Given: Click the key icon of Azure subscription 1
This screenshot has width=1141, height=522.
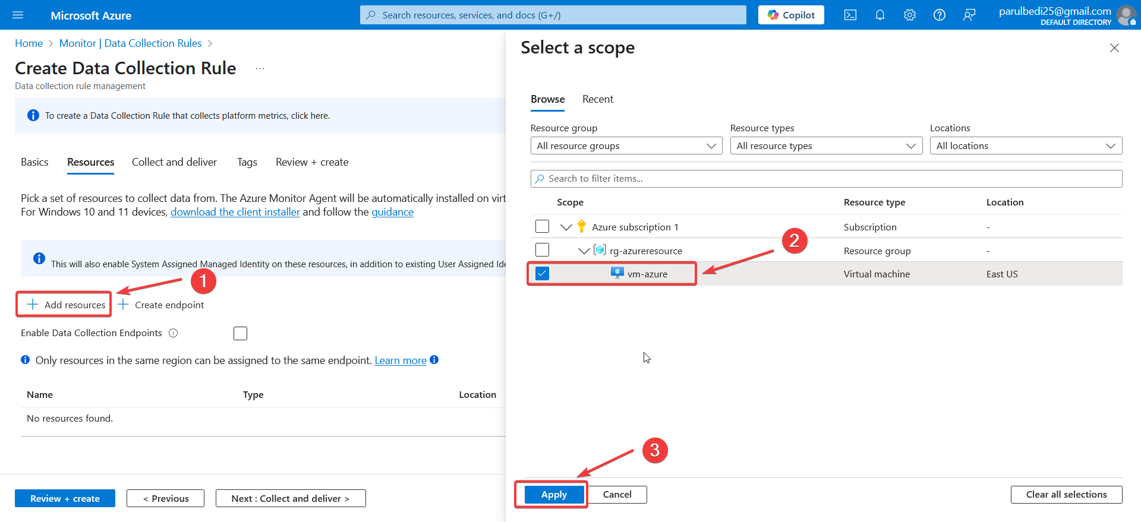Looking at the screenshot, I should (x=581, y=226).
